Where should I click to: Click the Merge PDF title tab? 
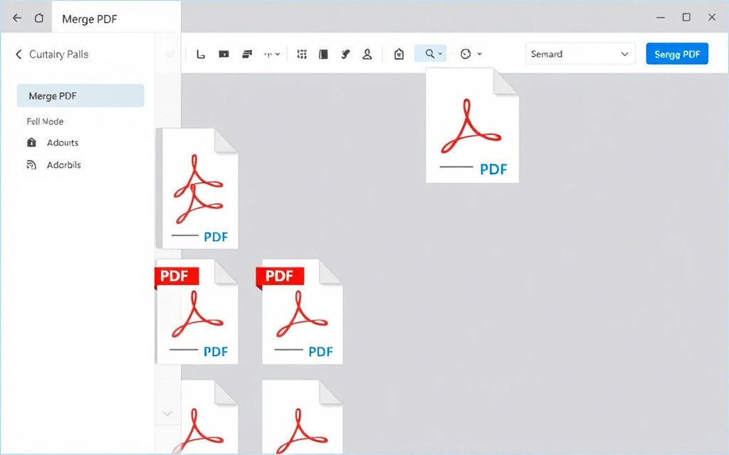tap(116, 17)
